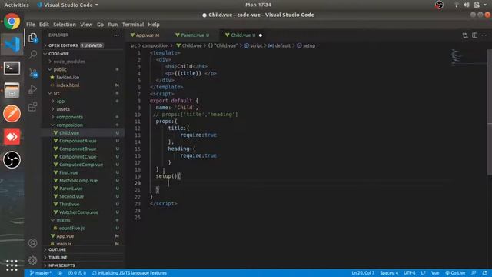The width and height of the screenshot is (492, 277).
Task: Click Open Changes icon in editor toolbar
Action: pos(465,35)
